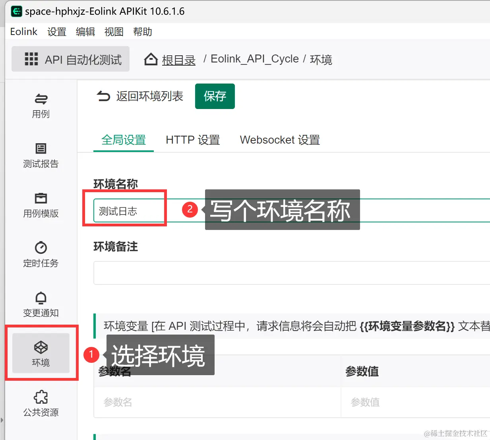
Task: Click the 环境备注 input field
Action: (x=292, y=273)
